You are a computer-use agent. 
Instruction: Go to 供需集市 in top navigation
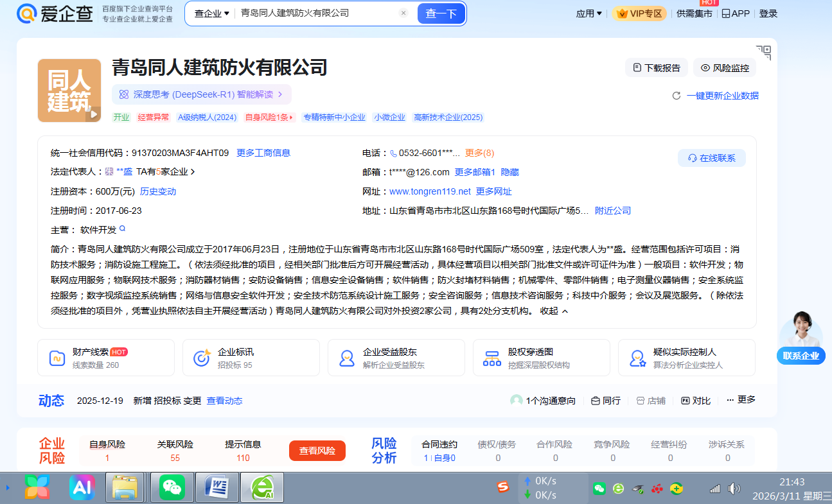694,13
